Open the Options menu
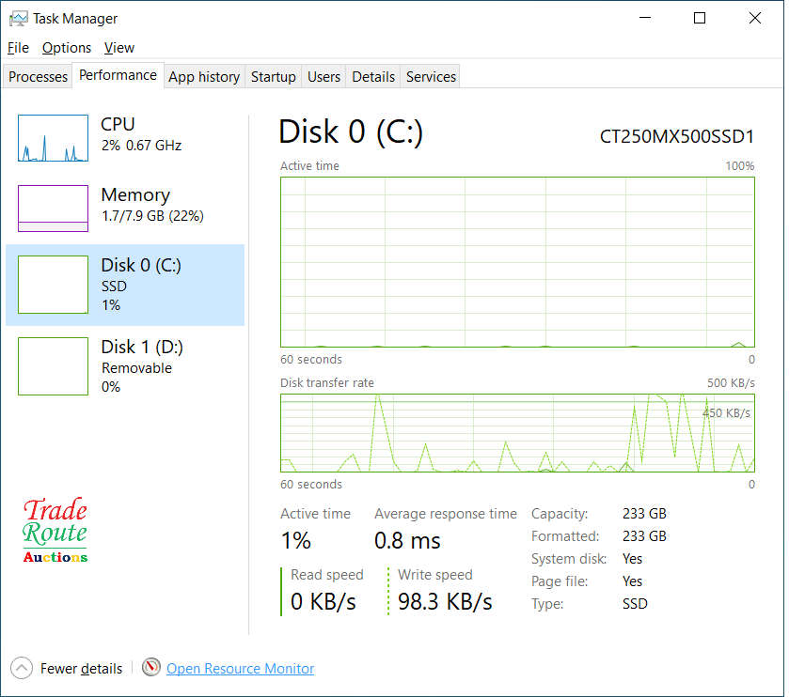The width and height of the screenshot is (789, 697). click(67, 47)
